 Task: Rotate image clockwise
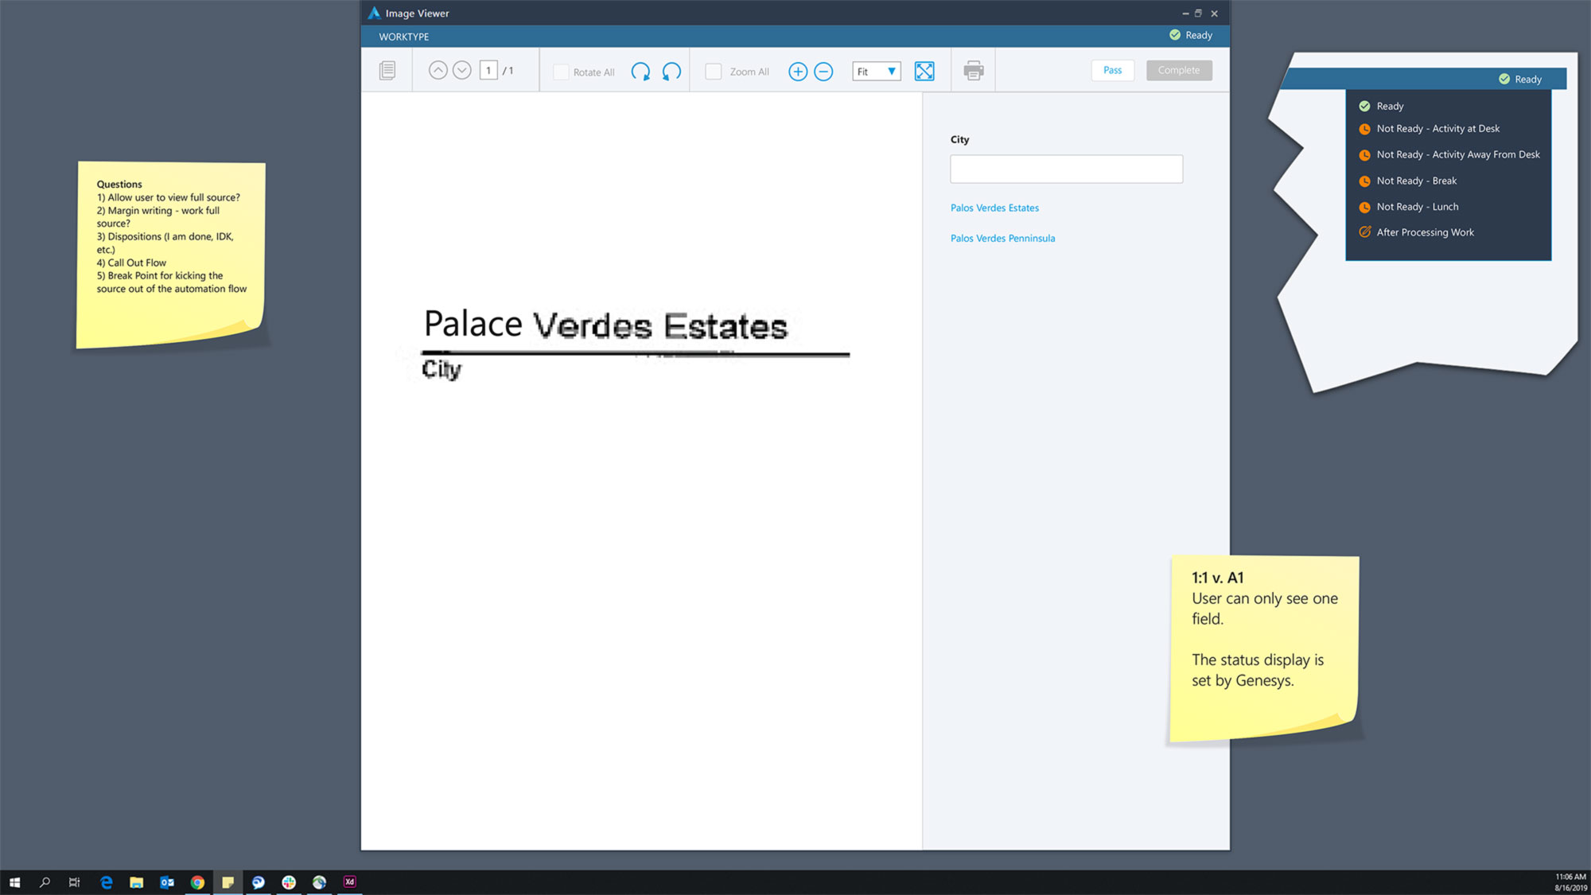tap(640, 72)
